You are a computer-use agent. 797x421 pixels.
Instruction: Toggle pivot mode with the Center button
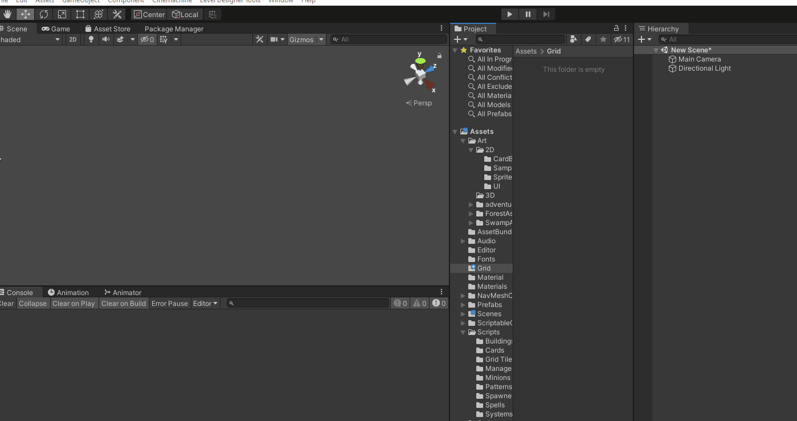[x=149, y=14]
